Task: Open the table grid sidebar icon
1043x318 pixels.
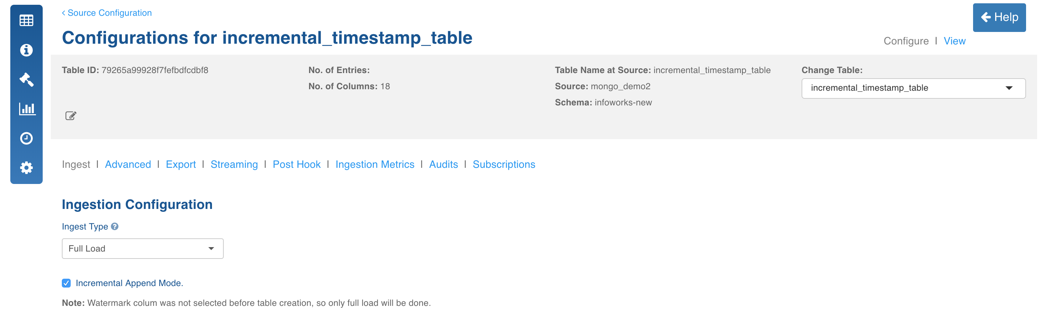Action: pos(26,20)
